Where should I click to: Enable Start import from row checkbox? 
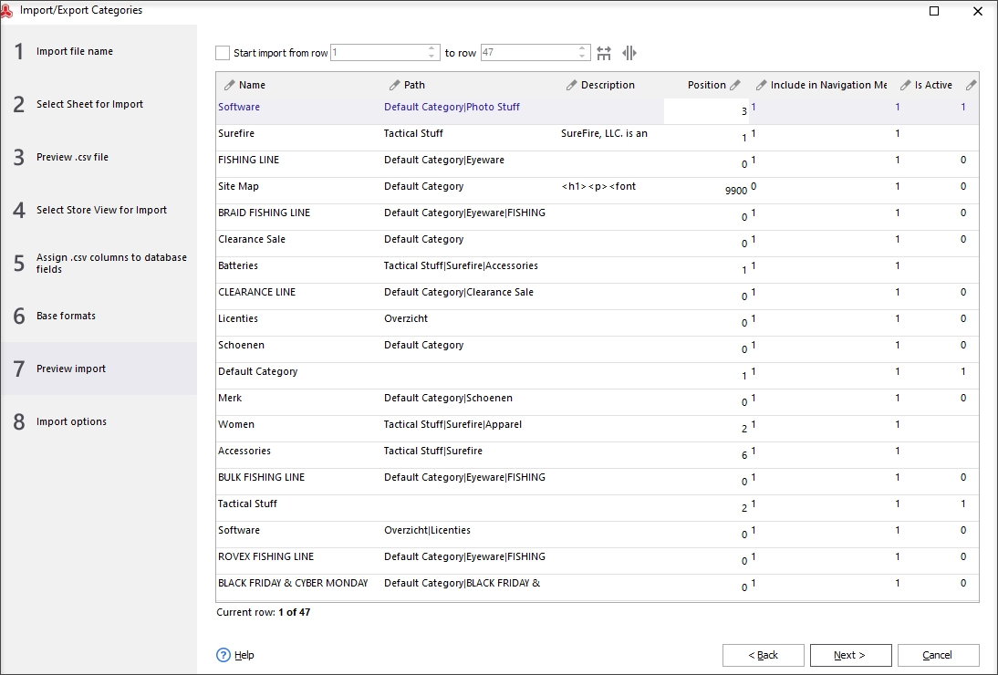point(222,53)
